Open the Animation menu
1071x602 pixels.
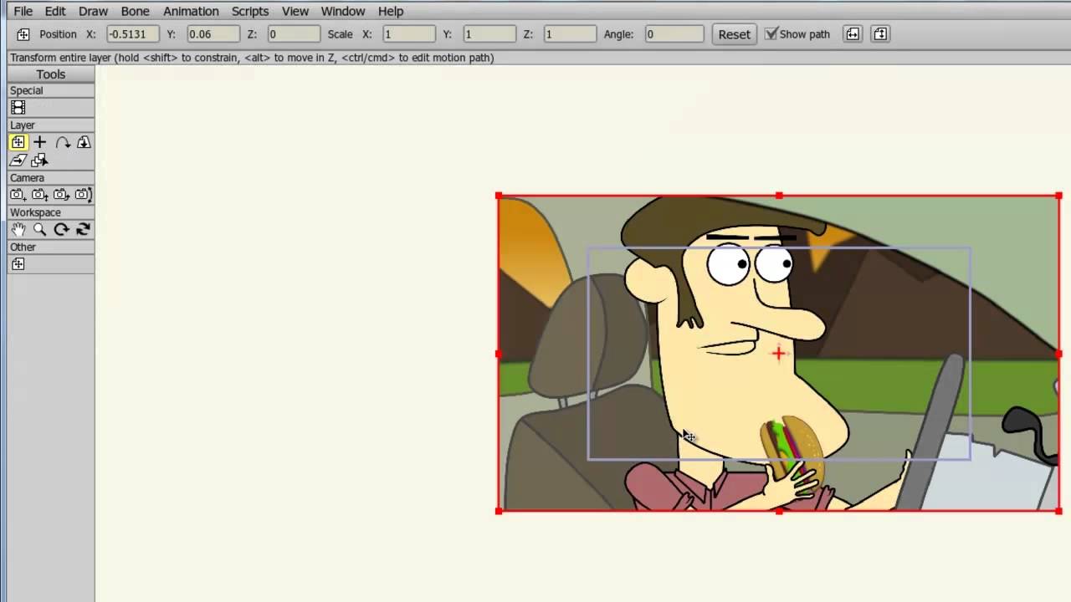(191, 11)
